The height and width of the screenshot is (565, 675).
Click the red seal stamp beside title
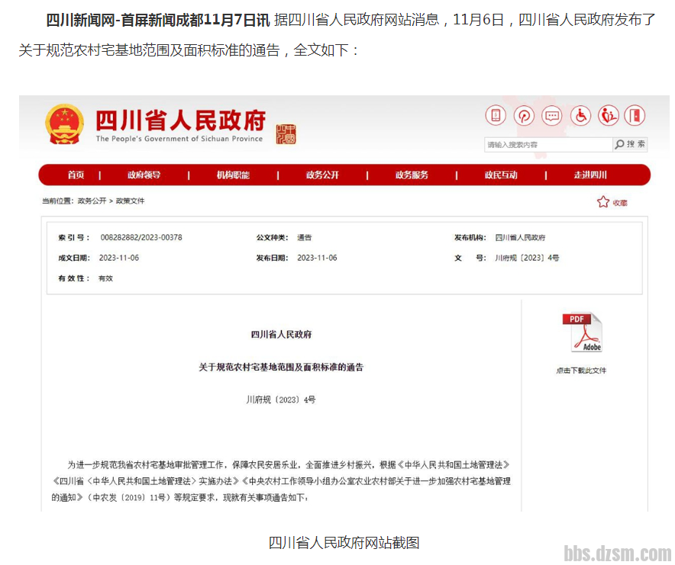(x=286, y=133)
